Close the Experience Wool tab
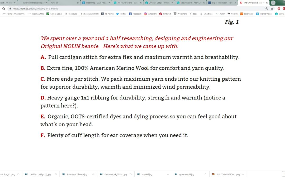The width and height of the screenshot is (285, 178). pos(235,3)
